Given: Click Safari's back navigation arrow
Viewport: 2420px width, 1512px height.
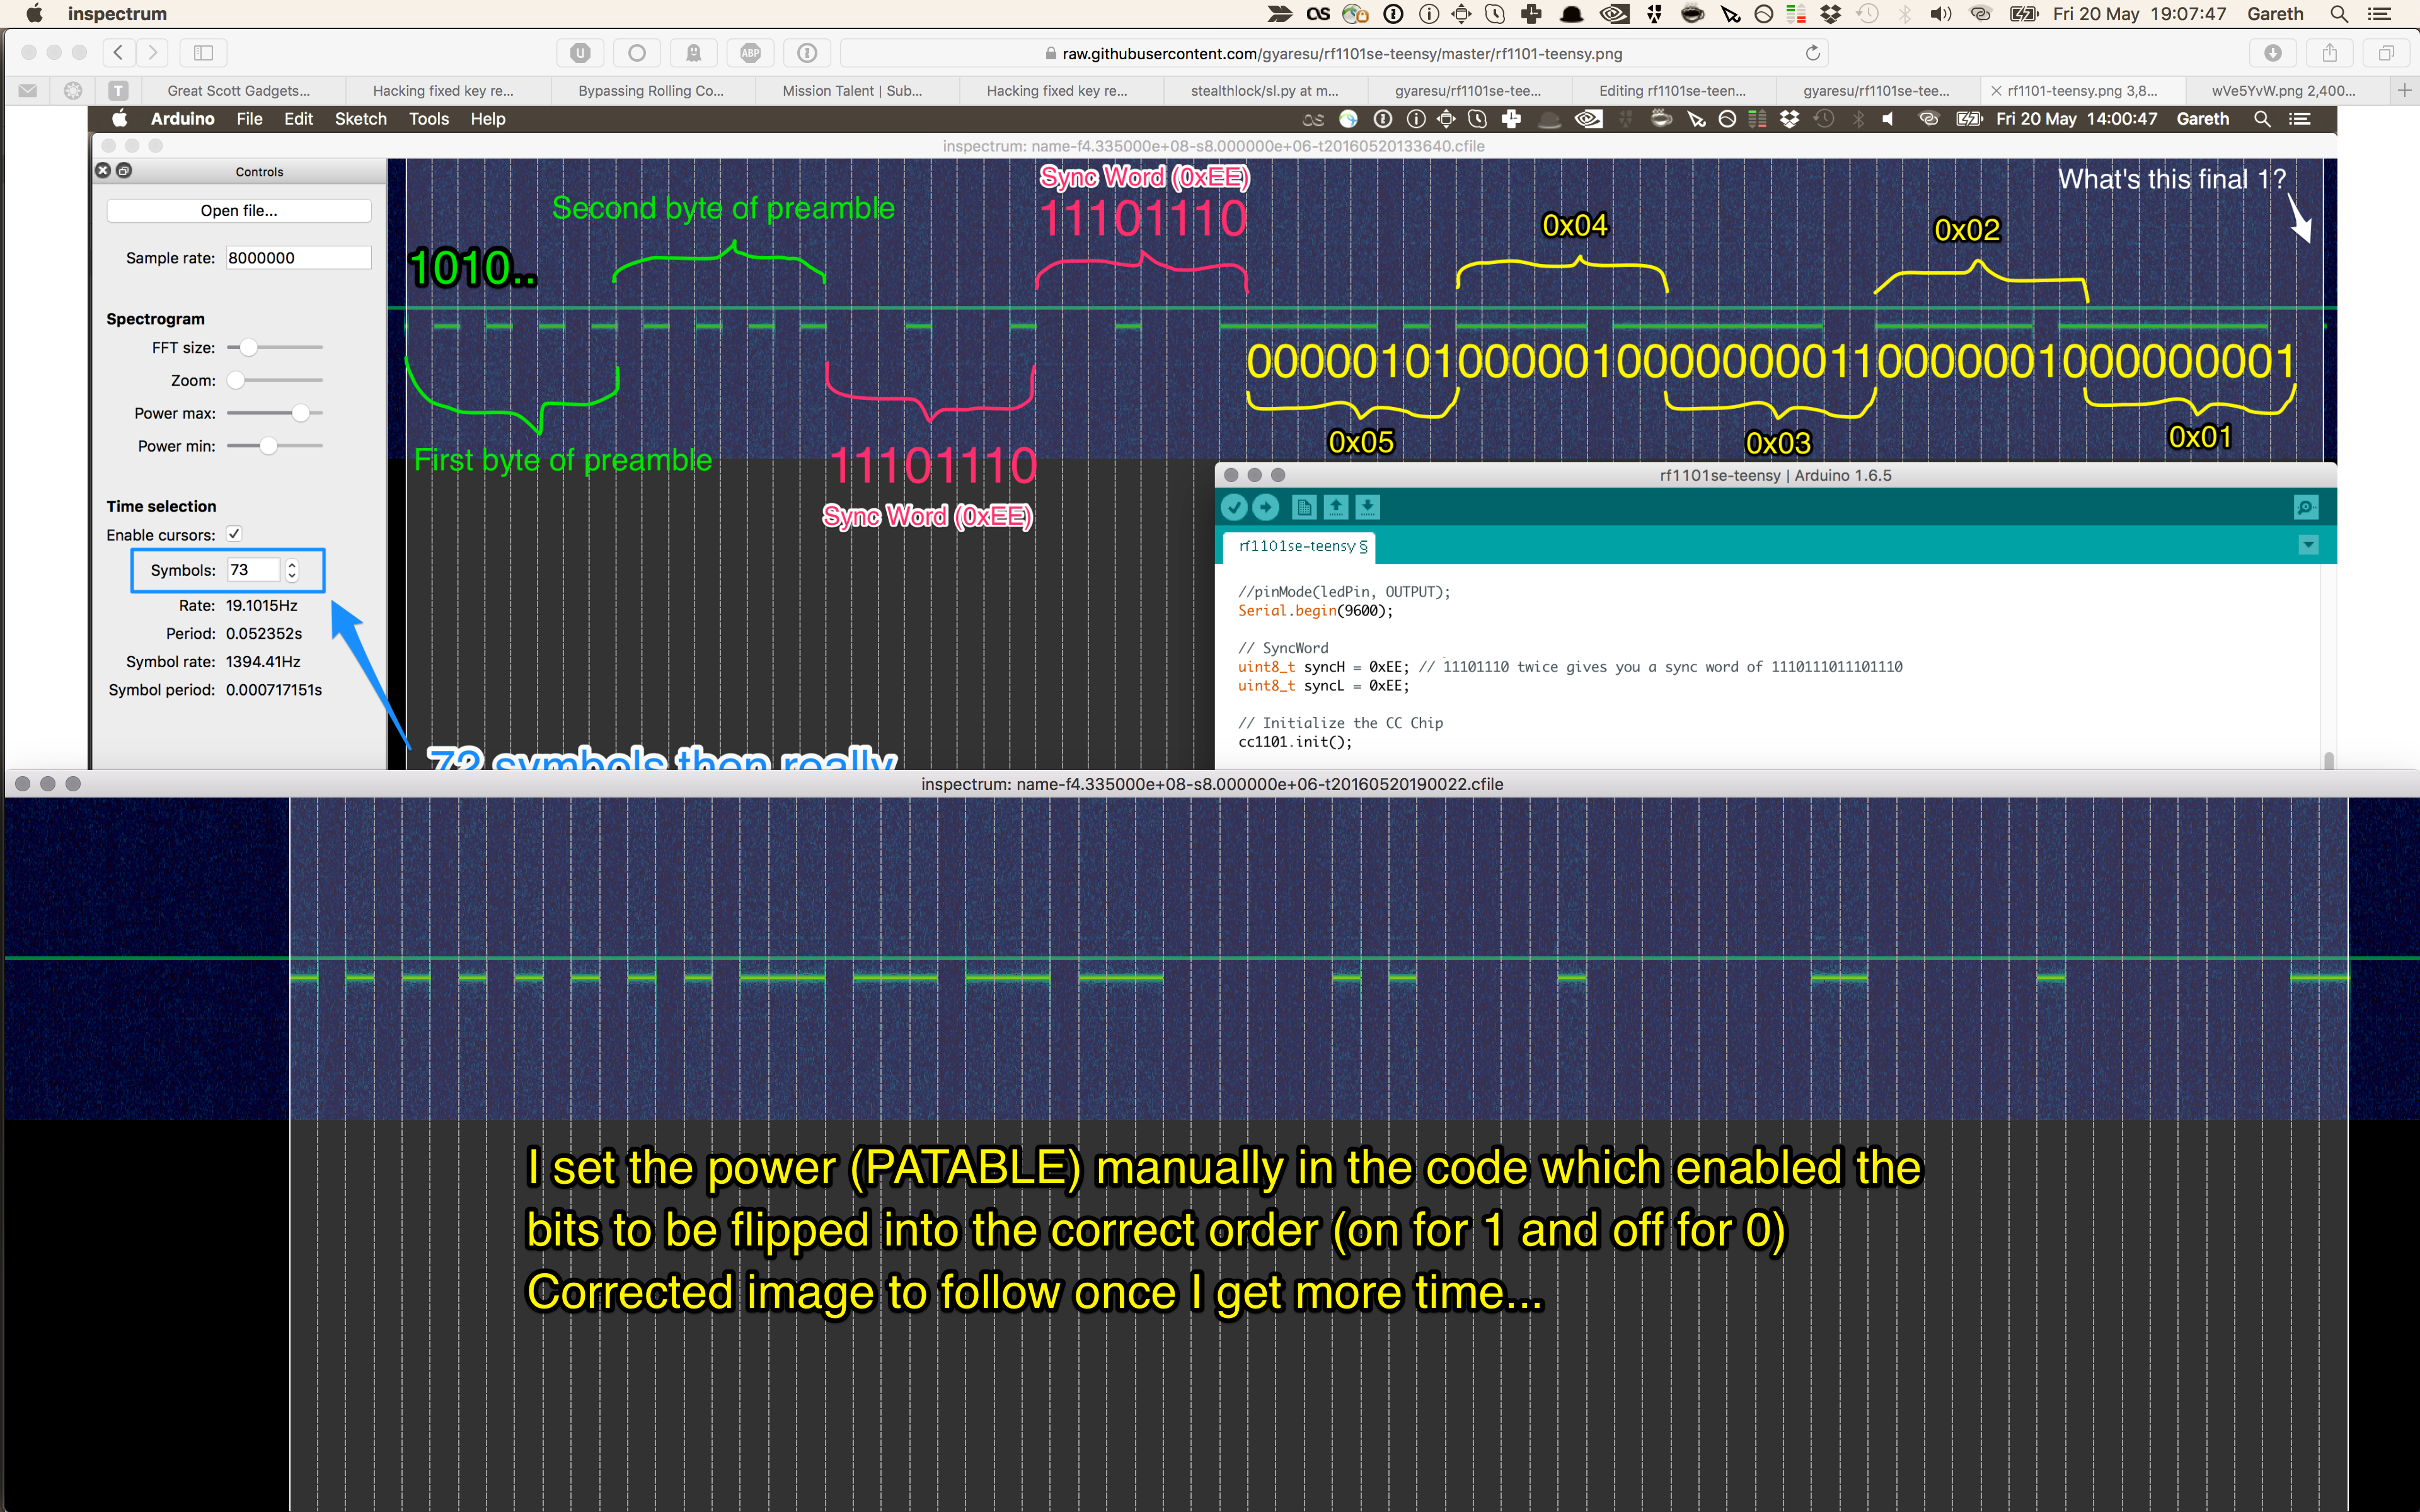Looking at the screenshot, I should pos(118,53).
